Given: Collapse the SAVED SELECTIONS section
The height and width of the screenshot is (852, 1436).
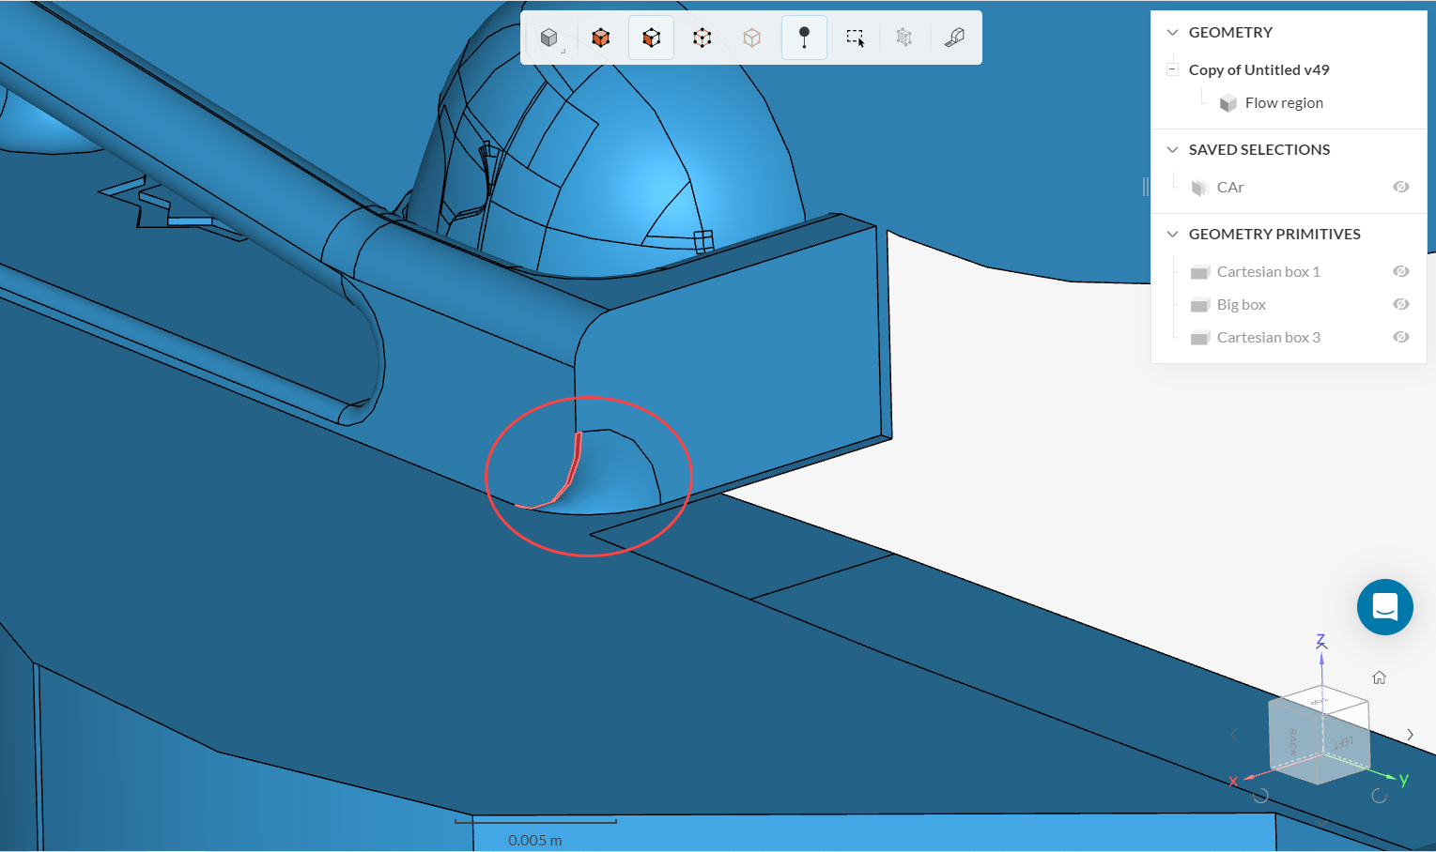Looking at the screenshot, I should (1172, 149).
